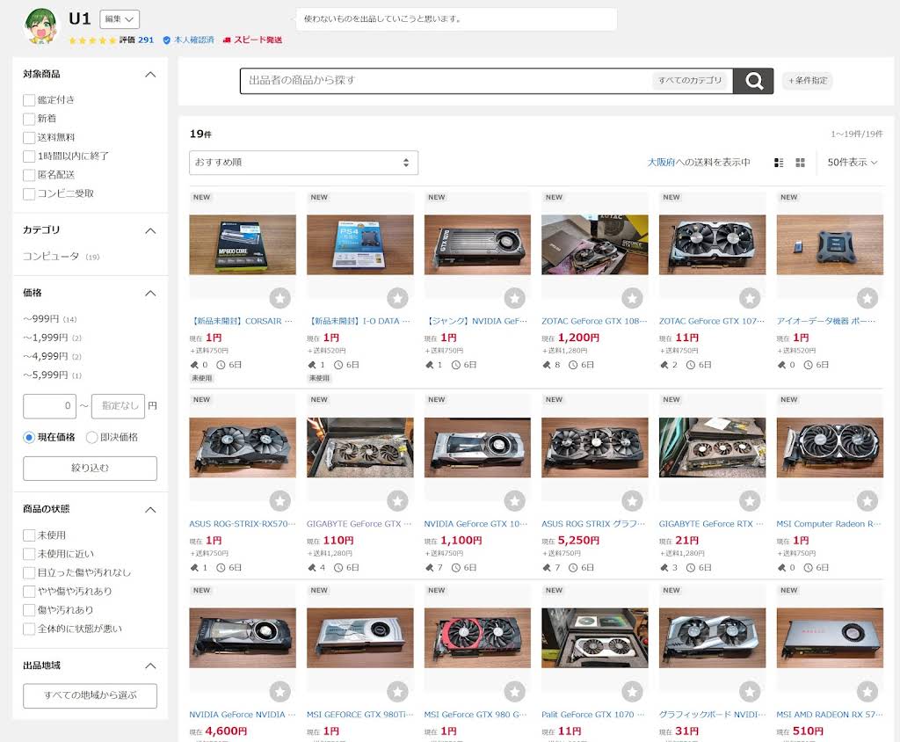Star the ZOTAC GeForce GTX 107 item
This screenshot has height=742, width=900.
pyautogui.click(x=750, y=298)
